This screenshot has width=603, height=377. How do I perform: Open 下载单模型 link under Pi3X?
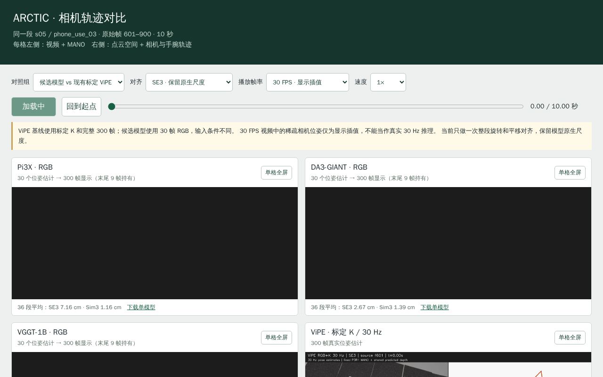(x=141, y=307)
